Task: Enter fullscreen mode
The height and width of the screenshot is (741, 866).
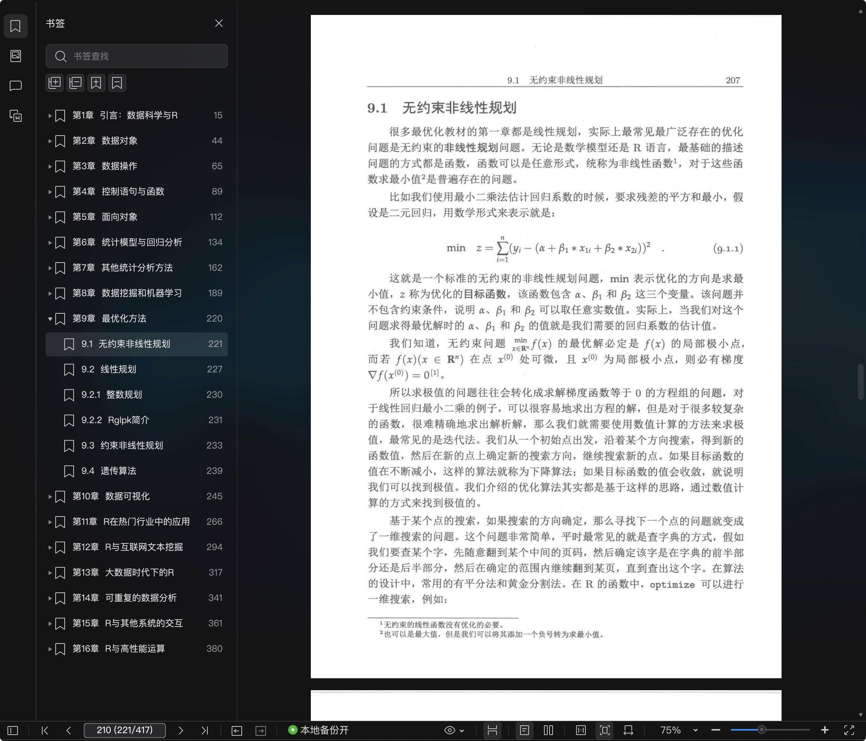Action: point(849,731)
